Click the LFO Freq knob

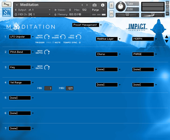(78, 37)
